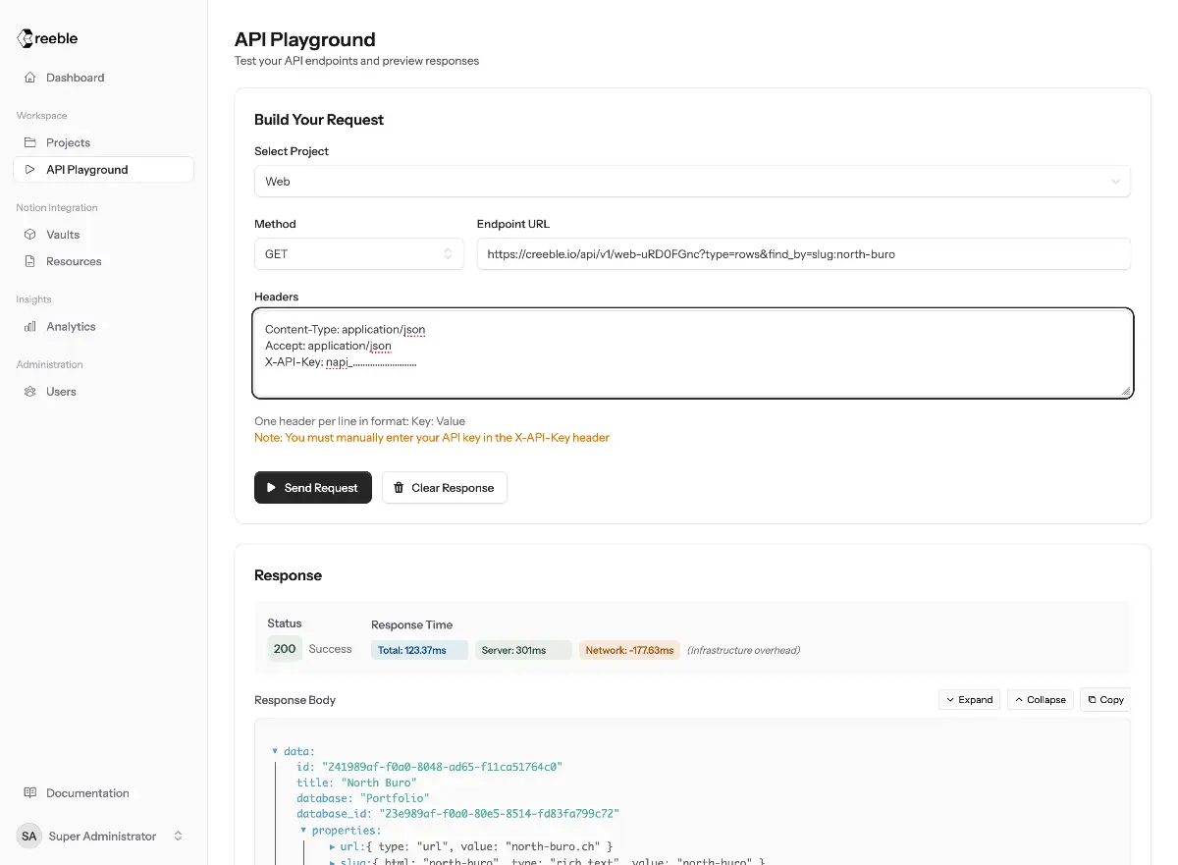Collapse the properties node in response

(303, 830)
